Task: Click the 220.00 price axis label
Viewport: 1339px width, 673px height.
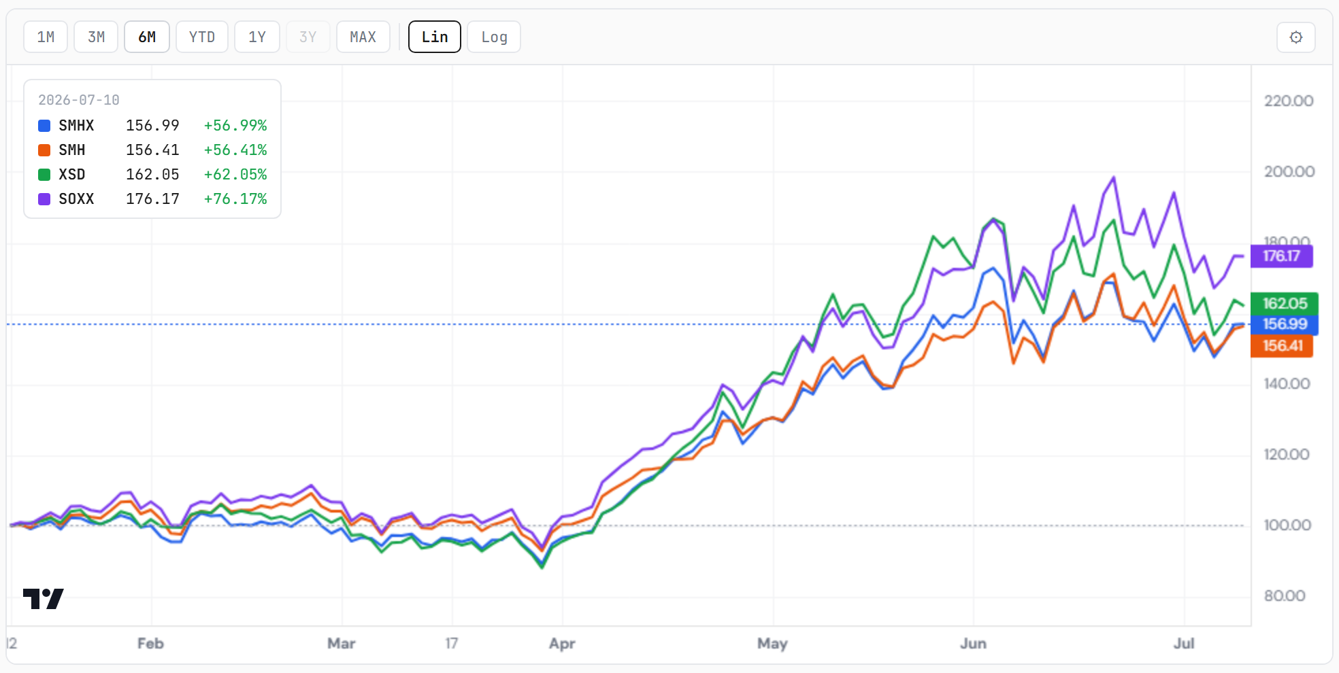Action: click(x=1289, y=101)
